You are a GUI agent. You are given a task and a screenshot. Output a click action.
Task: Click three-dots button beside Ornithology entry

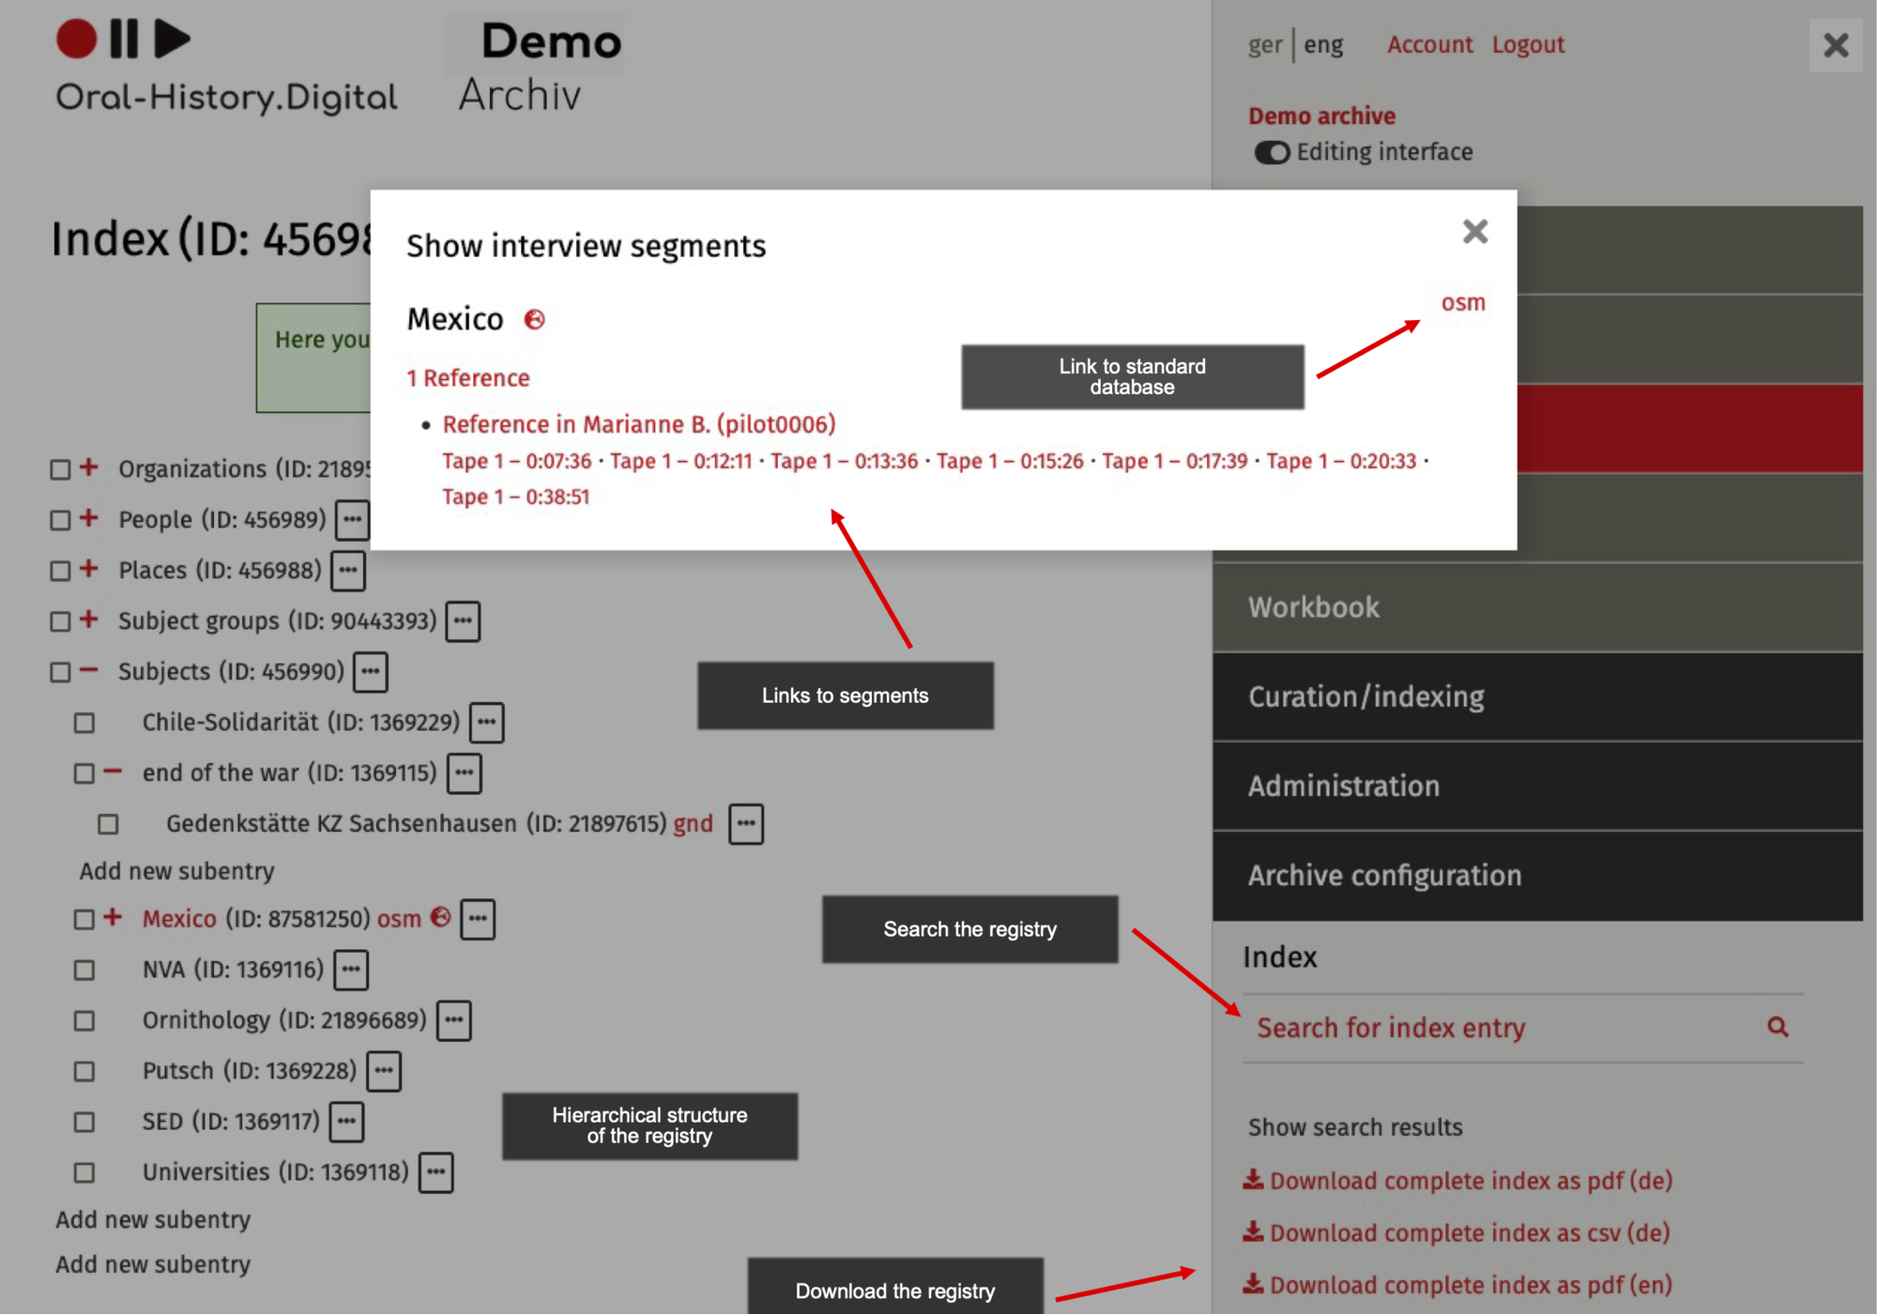[x=453, y=1020]
